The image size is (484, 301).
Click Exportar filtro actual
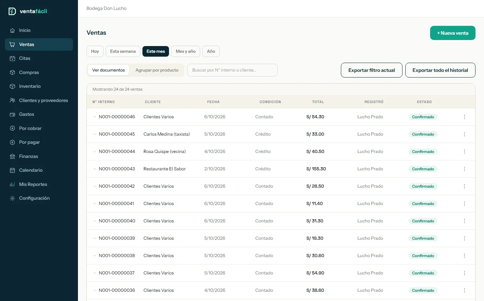(372, 70)
